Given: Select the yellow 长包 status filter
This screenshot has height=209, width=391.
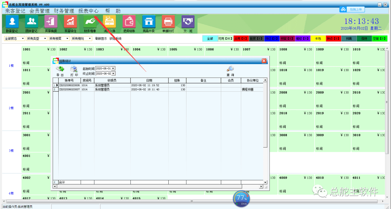Looking at the screenshot, I should click(x=318, y=39).
